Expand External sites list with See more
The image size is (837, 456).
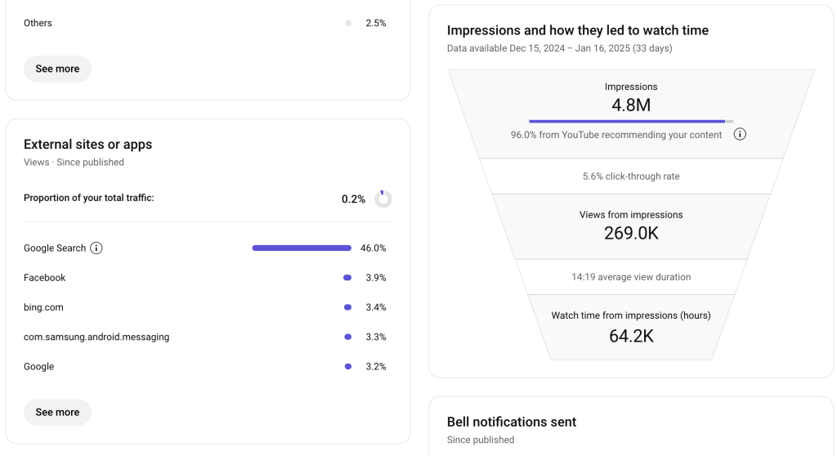57,412
